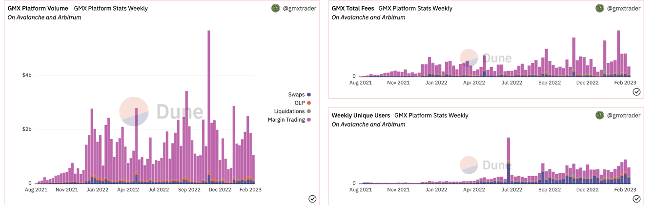The width and height of the screenshot is (653, 217).
Task: Click the frog avatar on Weekly Unique Users
Action: pyautogui.click(x=600, y=115)
